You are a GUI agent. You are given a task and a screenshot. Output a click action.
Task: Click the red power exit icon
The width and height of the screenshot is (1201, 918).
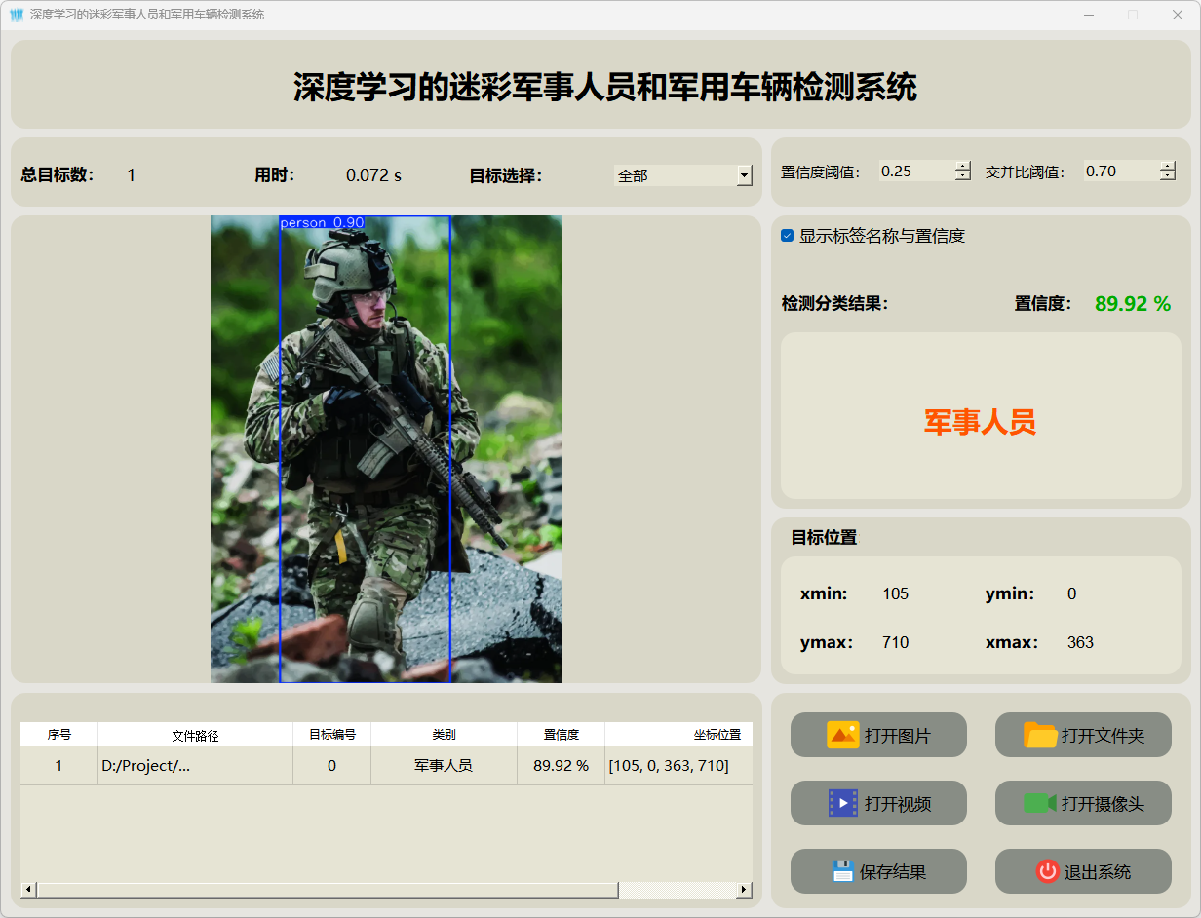click(1047, 871)
